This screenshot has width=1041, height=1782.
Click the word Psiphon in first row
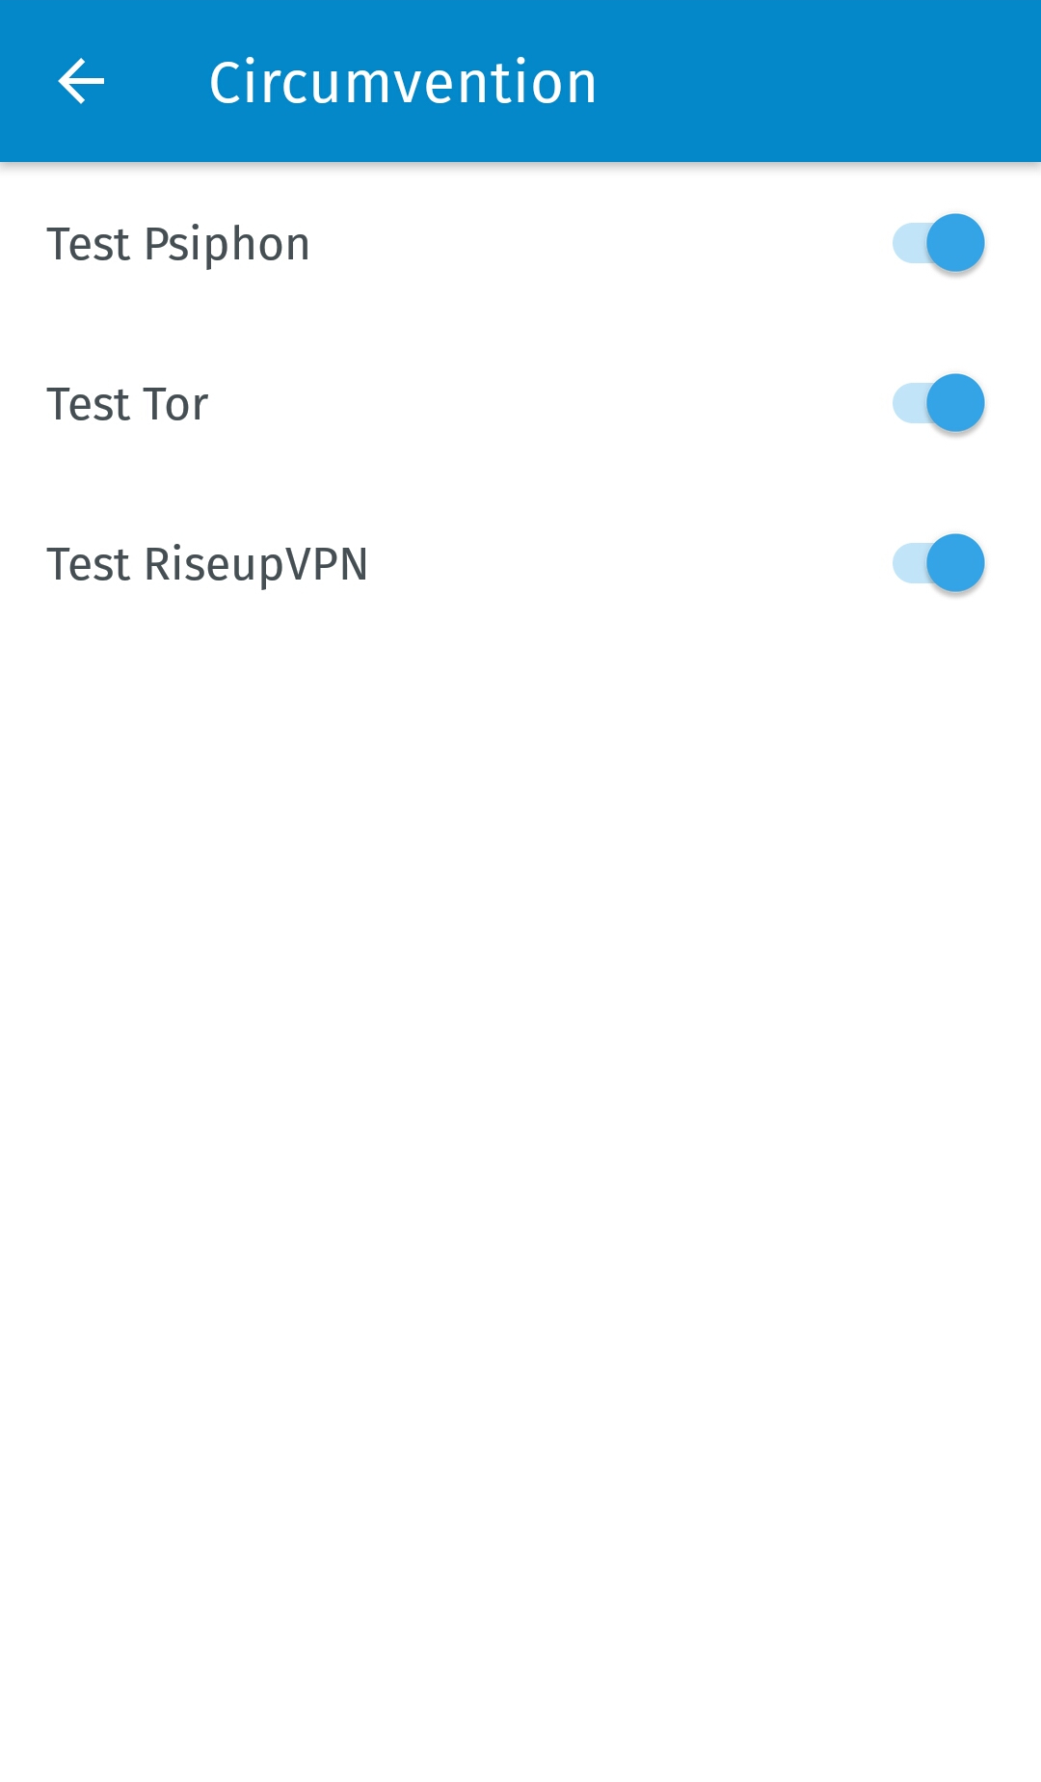(227, 245)
